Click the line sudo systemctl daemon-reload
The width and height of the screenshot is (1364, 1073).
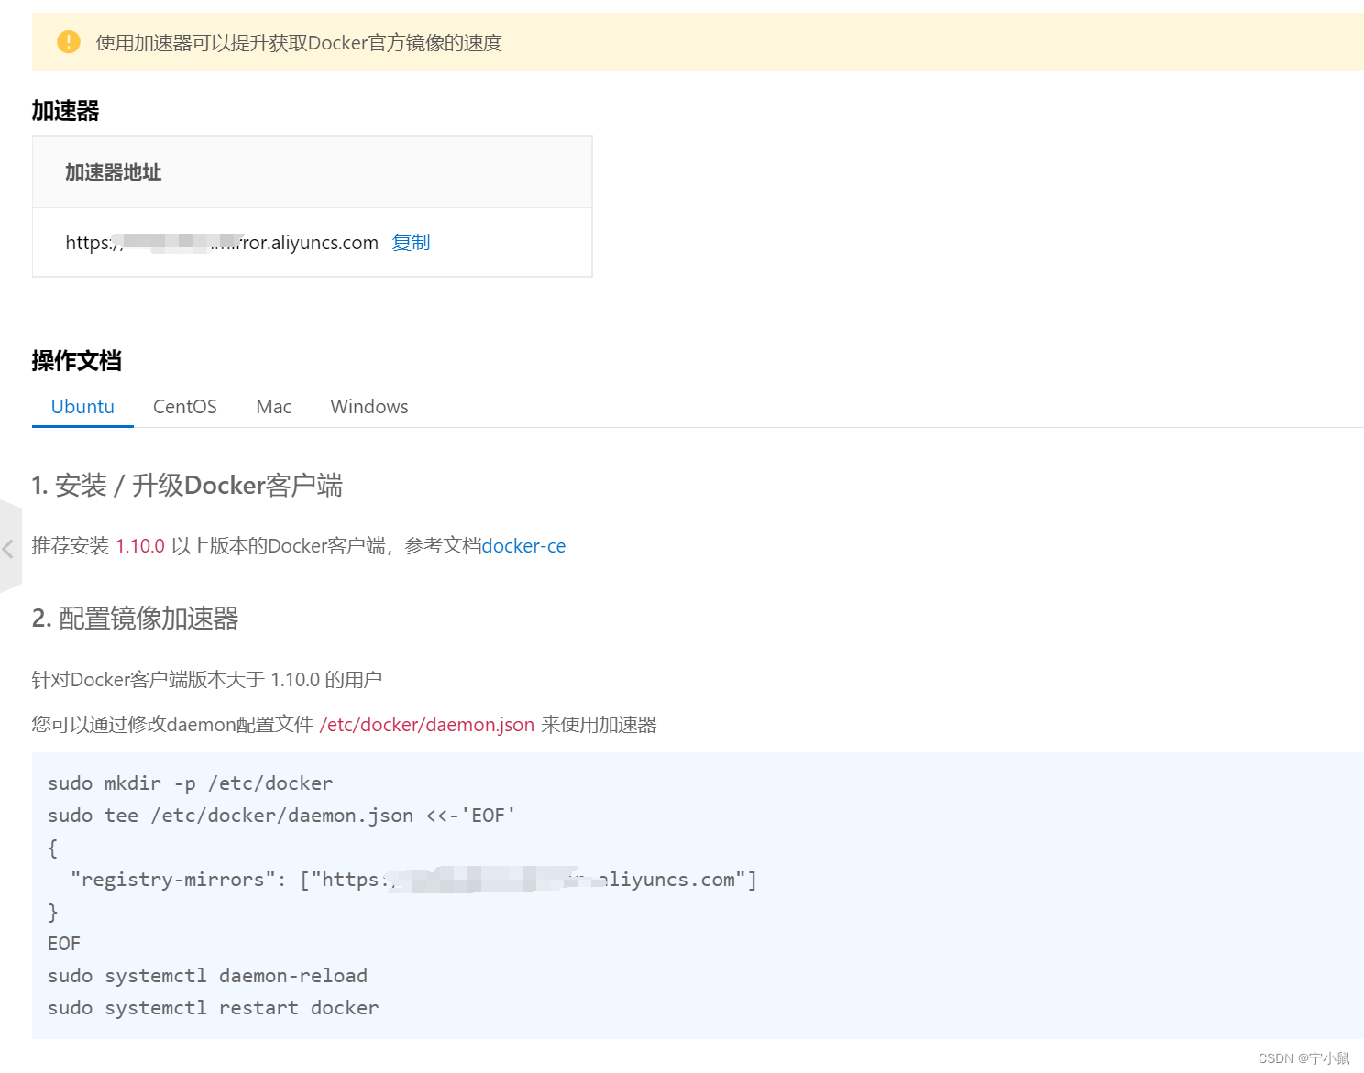pyautogui.click(x=207, y=976)
